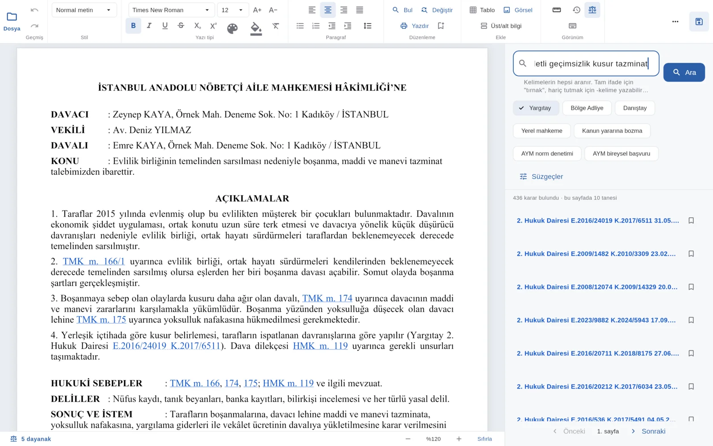Decrease font size with A− icon
Image resolution: width=713 pixels, height=446 pixels.
click(273, 10)
